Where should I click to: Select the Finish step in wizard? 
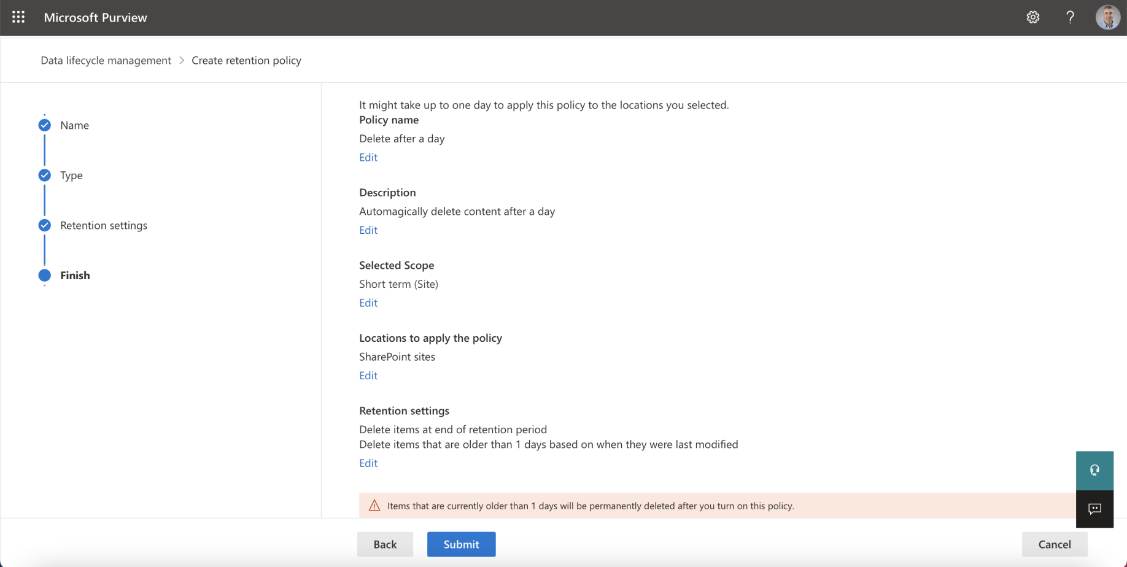coord(75,276)
